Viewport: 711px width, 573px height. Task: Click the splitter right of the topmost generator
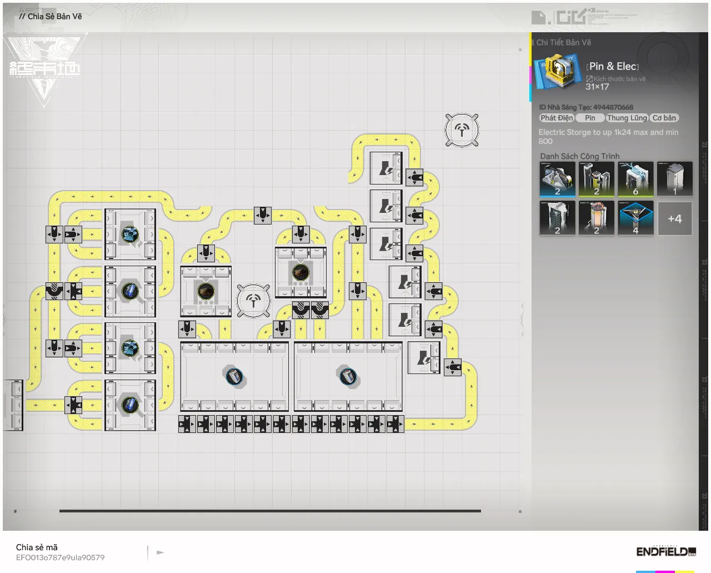(414, 178)
